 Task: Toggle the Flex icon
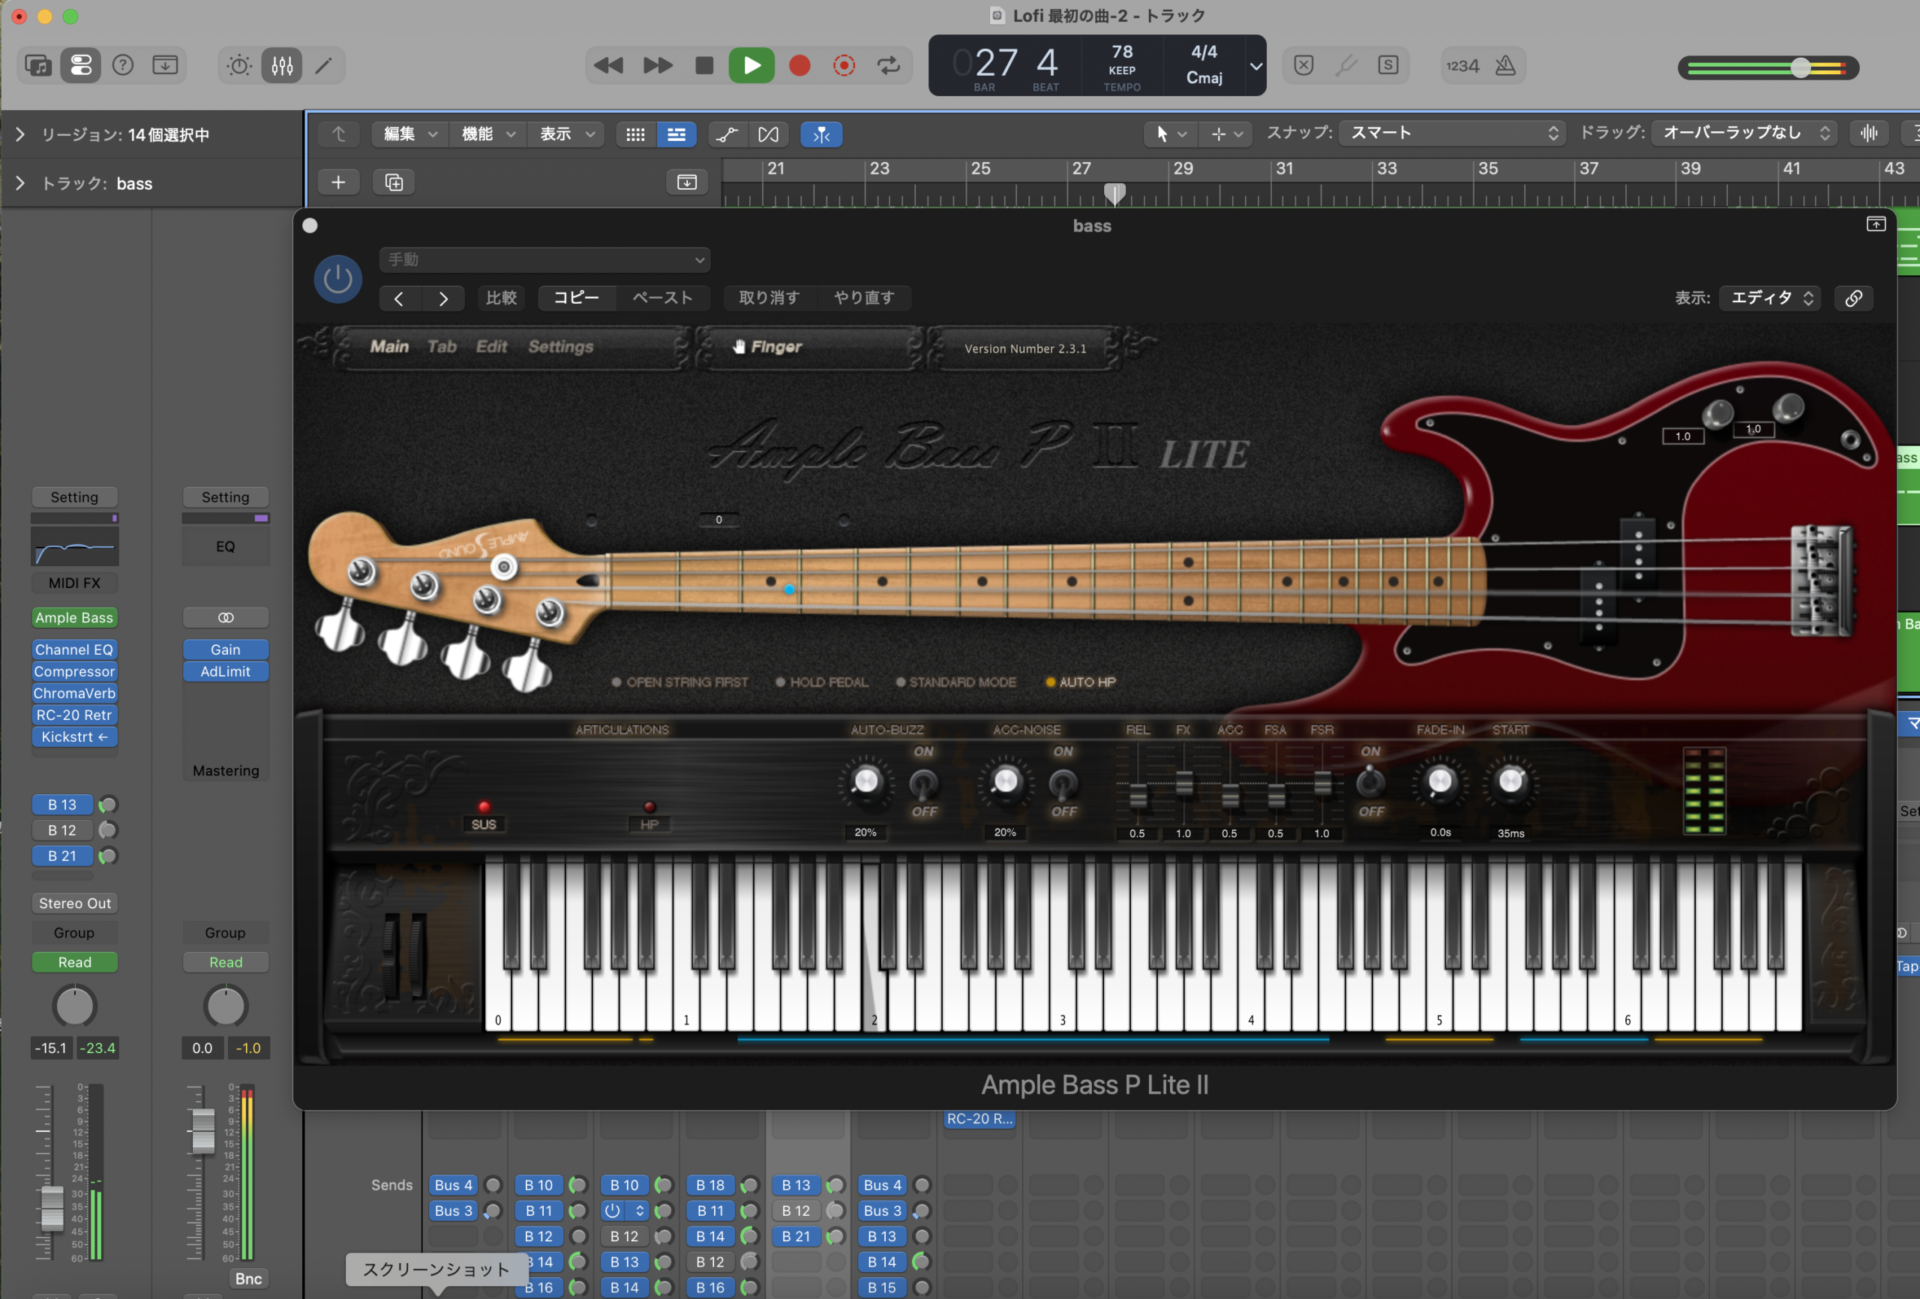[x=768, y=133]
